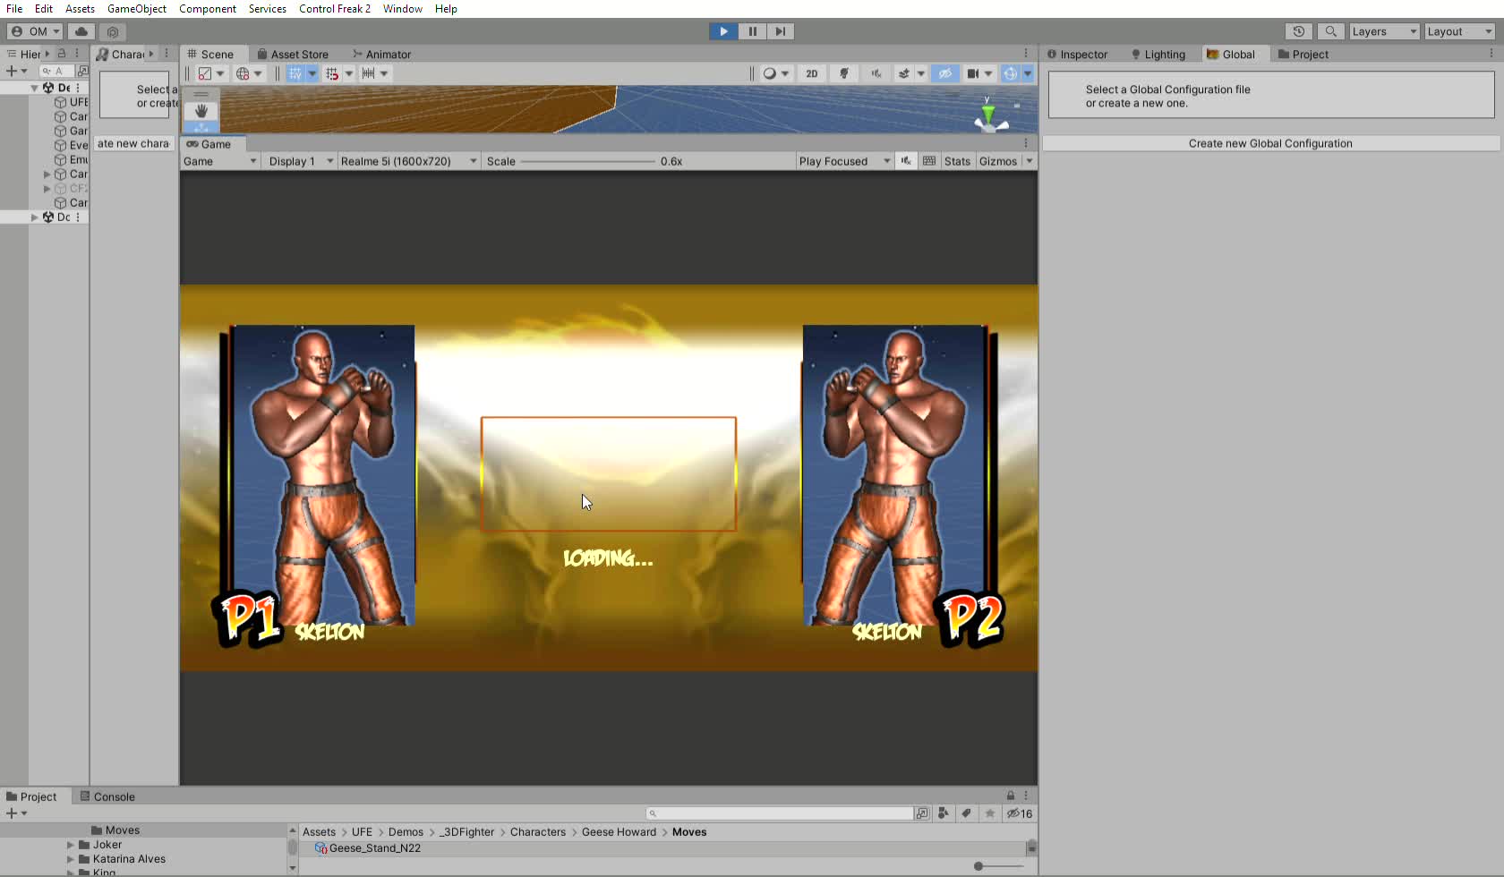The image size is (1504, 877).
Task: Toggle Mute Audio in Game view
Action: point(906,162)
